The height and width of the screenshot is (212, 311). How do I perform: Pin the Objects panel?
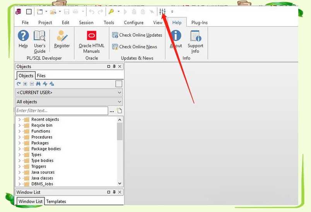pyautogui.click(x=114, y=66)
